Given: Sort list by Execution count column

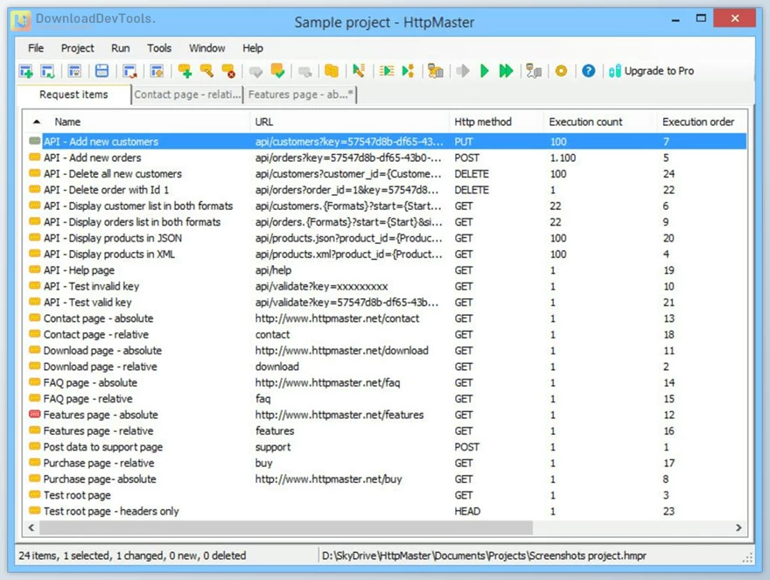Looking at the screenshot, I should [585, 122].
